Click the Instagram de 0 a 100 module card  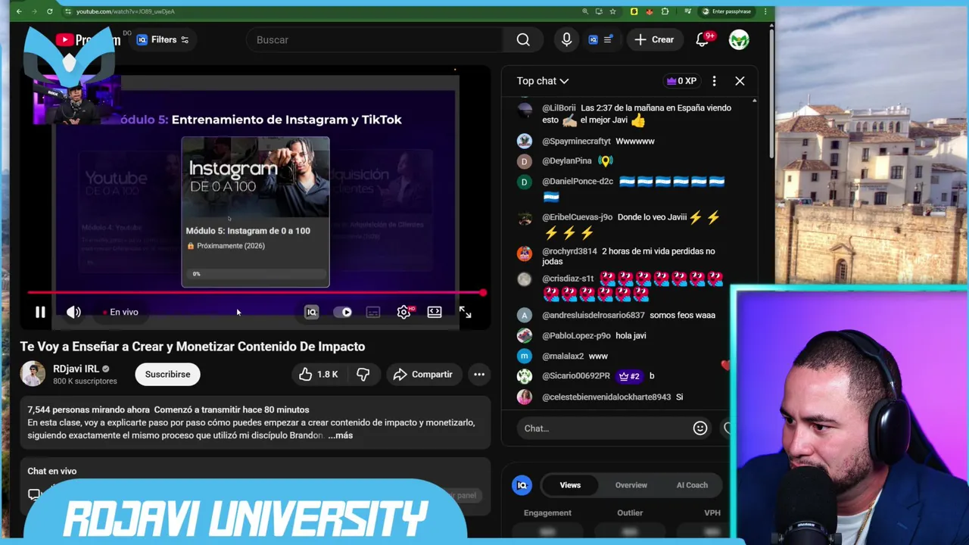click(x=255, y=212)
